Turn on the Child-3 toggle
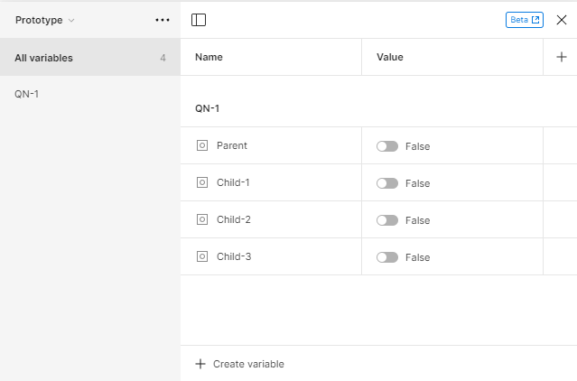 point(387,257)
